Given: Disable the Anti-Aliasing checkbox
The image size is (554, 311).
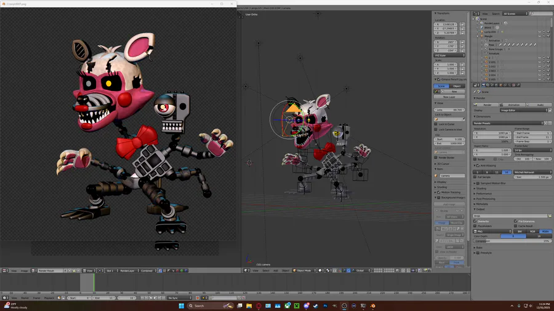Looking at the screenshot, I should [478, 165].
